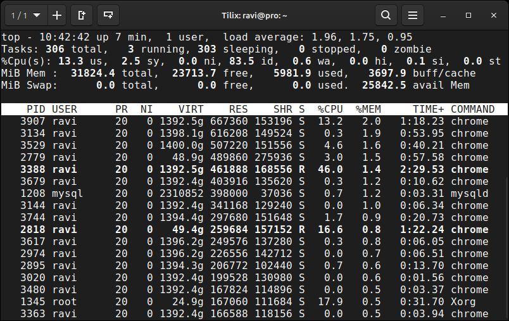Select PID 3020 in process list

[32, 277]
